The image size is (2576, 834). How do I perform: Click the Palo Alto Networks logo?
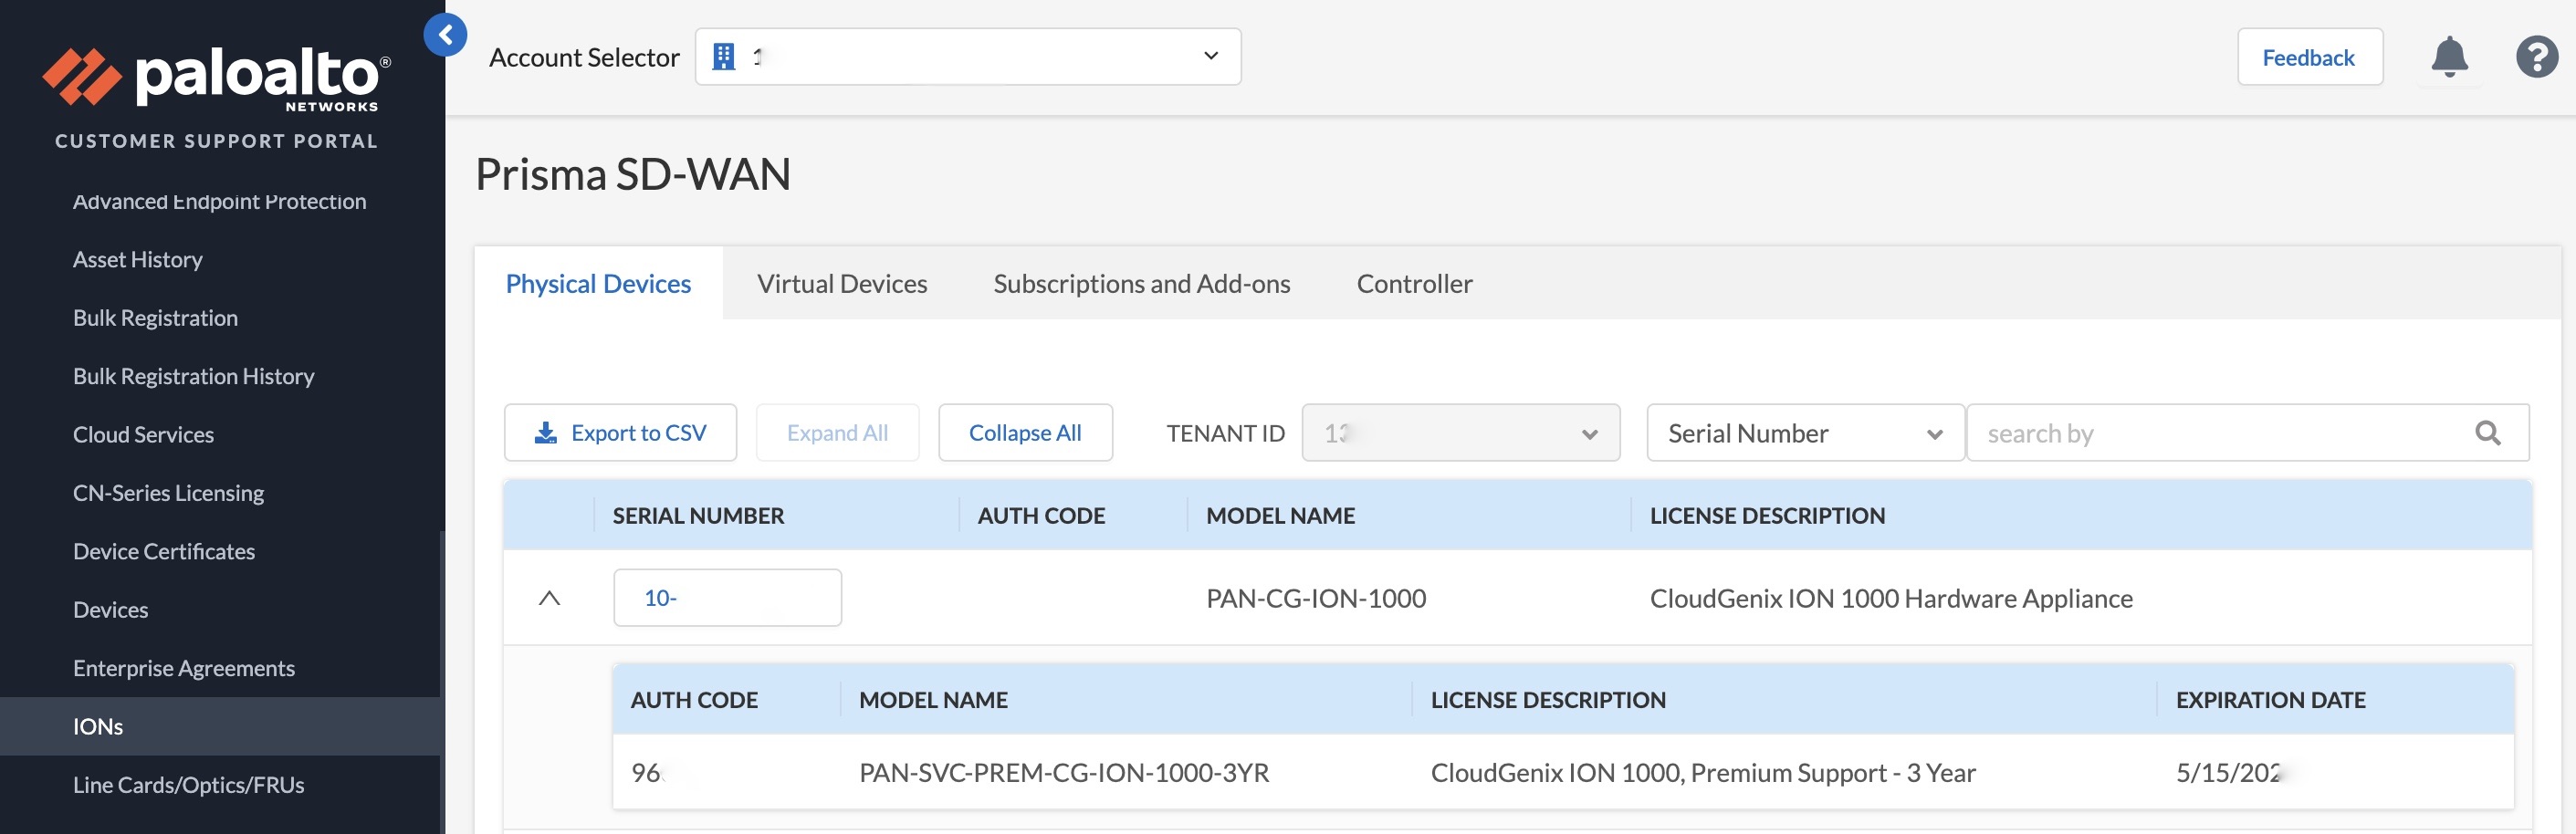216,78
